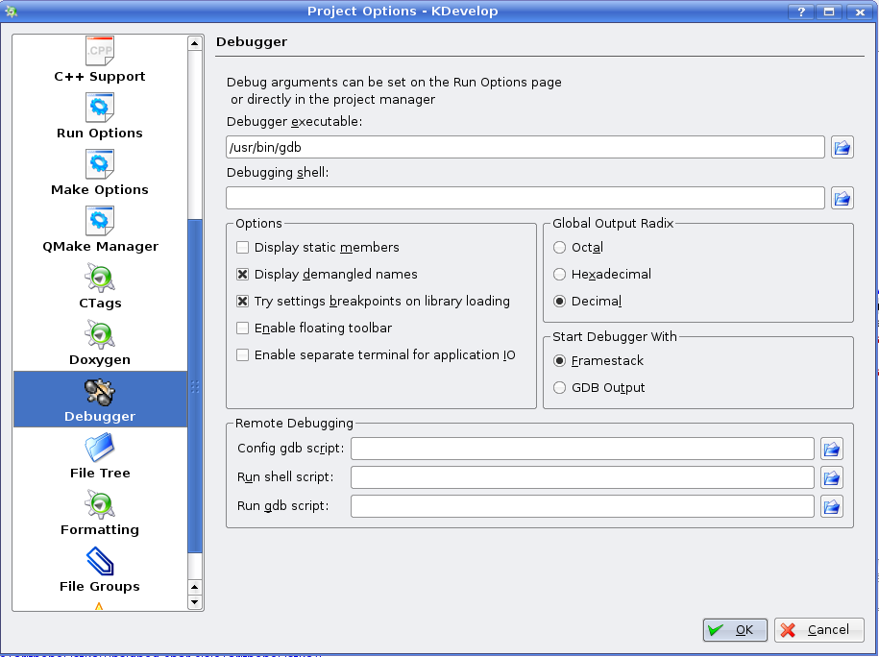Enable Display static members checkbox
879x657 pixels.
243,247
